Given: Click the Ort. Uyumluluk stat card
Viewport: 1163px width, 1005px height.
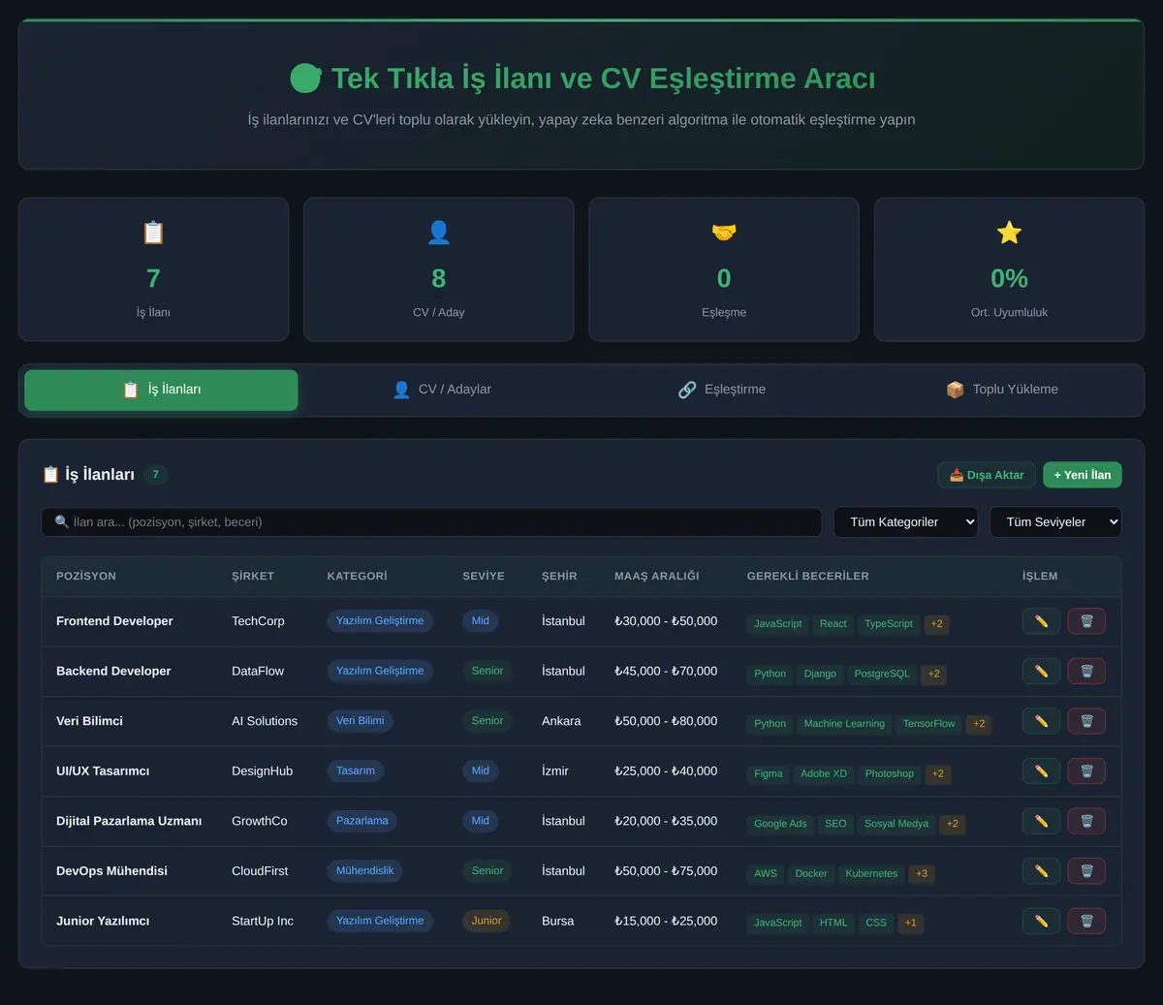Looking at the screenshot, I should 1009,269.
